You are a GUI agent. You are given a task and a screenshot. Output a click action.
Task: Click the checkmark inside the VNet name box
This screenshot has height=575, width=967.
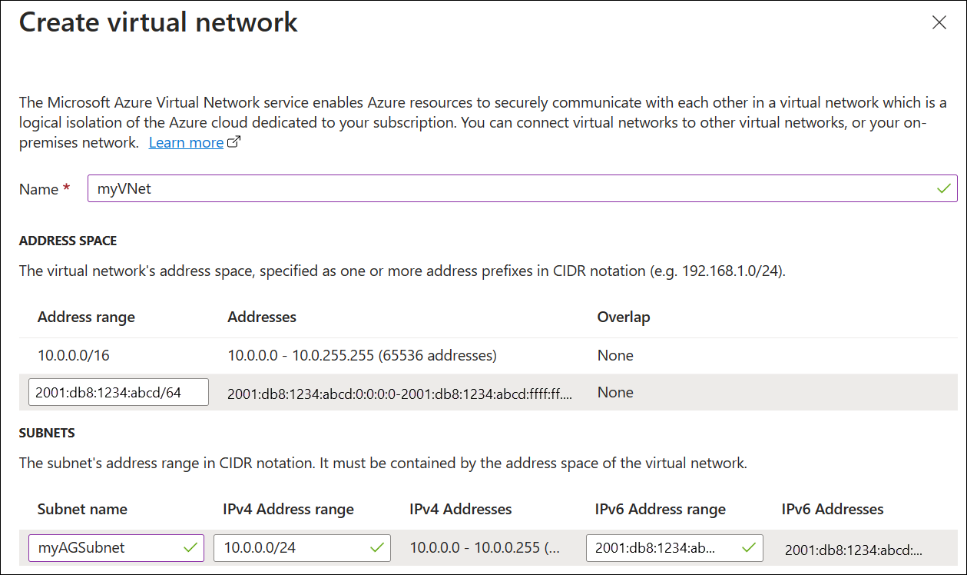pyautogui.click(x=945, y=188)
